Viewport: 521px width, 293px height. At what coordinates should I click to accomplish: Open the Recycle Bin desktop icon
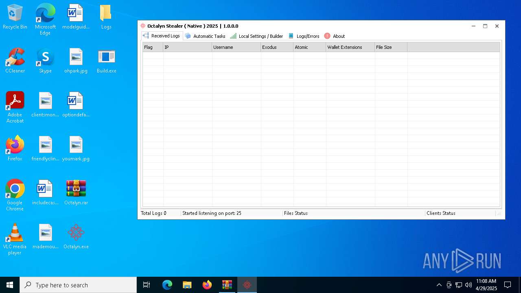(x=15, y=17)
